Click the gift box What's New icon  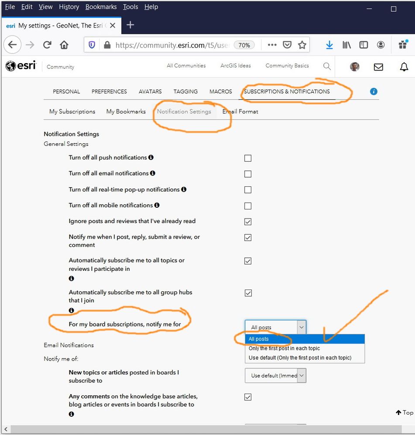403,44
